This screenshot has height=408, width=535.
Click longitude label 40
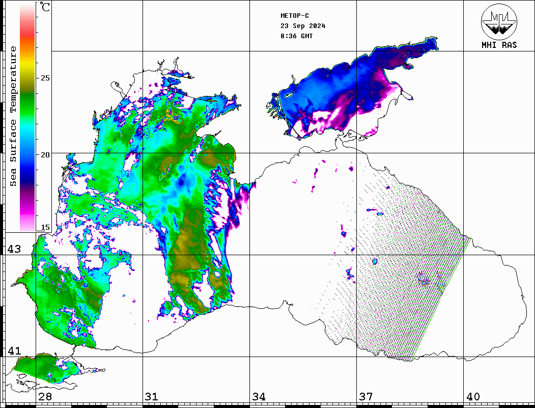pos(473,397)
